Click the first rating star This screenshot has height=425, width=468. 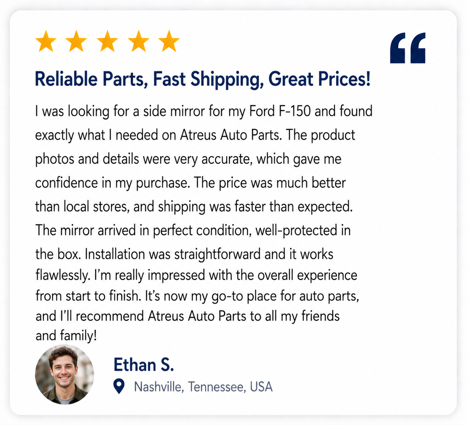tap(46, 41)
